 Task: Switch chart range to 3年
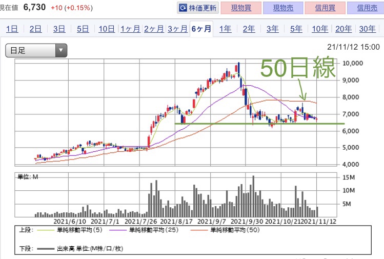click(x=273, y=29)
